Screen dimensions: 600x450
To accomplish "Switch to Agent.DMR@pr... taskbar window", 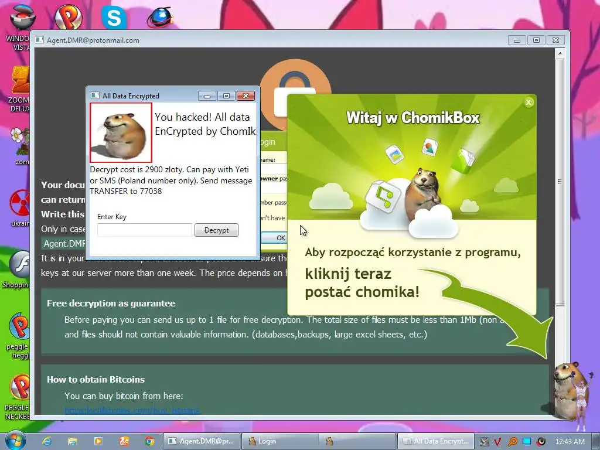I will click(x=202, y=441).
